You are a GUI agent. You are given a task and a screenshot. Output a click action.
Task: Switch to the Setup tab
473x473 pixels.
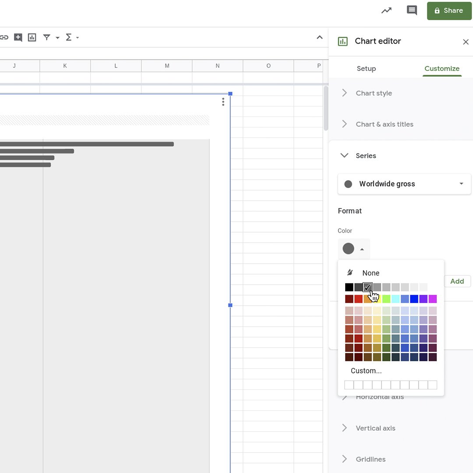(x=366, y=68)
